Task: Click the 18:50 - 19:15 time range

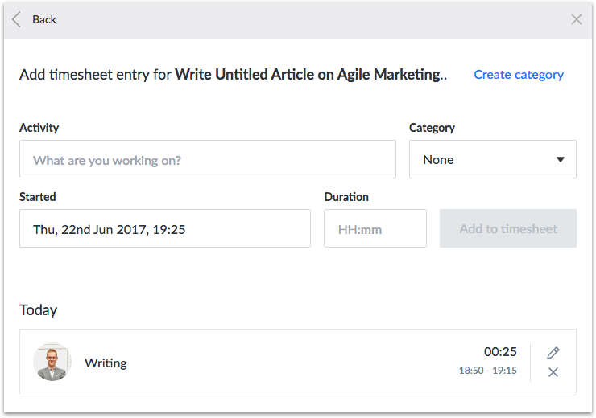Action: click(x=487, y=371)
